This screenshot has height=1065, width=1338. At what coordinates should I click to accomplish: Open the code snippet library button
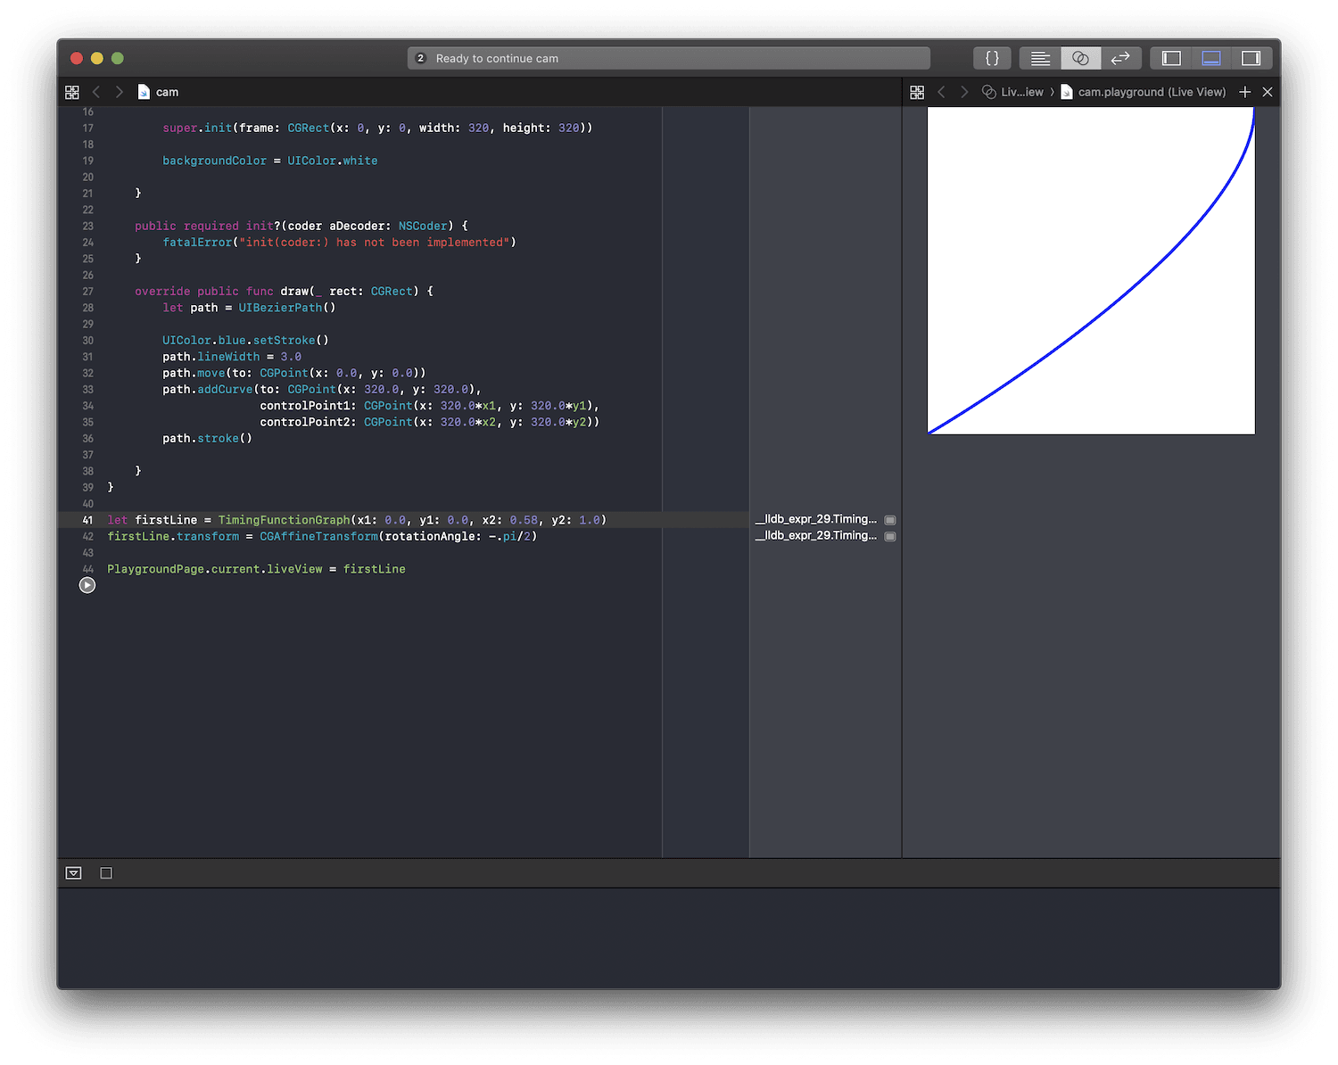click(992, 58)
